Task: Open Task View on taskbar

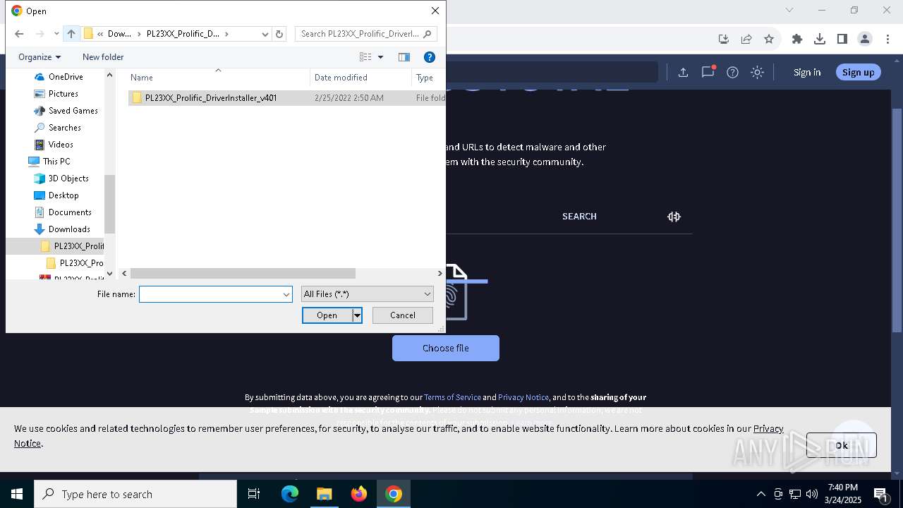Action: [254, 494]
